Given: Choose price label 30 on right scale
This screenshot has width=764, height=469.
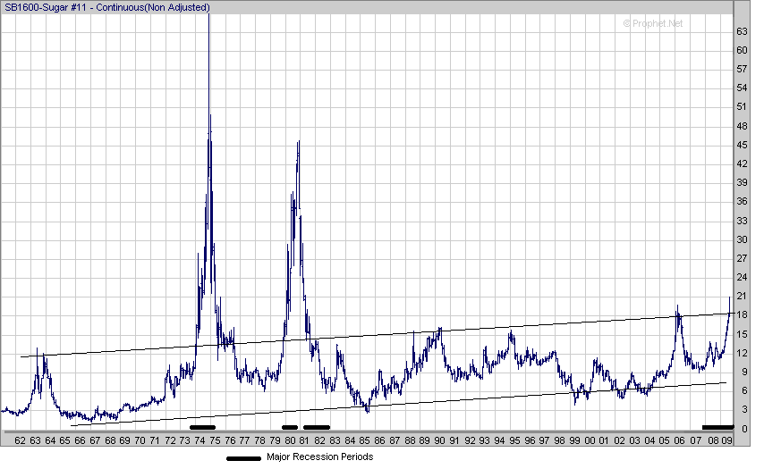Looking at the screenshot, I should pos(742,239).
